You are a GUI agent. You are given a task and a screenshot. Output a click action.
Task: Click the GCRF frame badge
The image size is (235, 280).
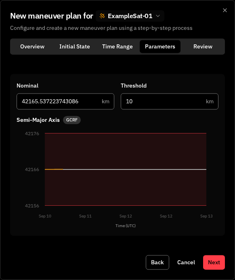[72, 120]
